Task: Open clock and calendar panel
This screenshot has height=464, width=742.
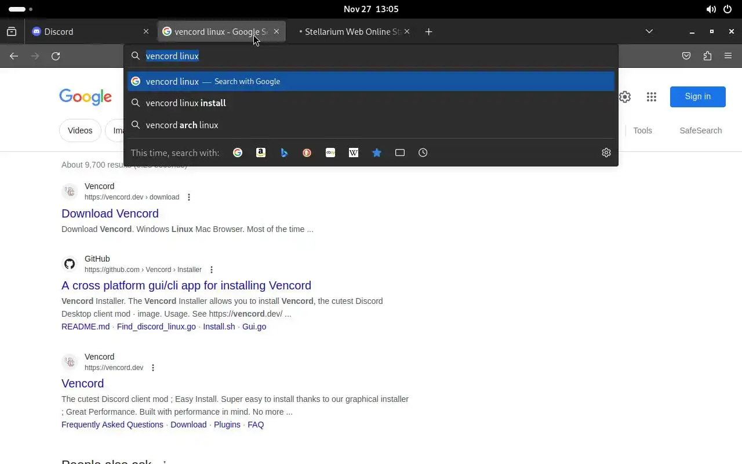Action: pos(371,9)
